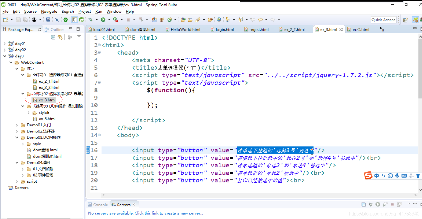Click the Last Edit Location icon
Image resolution: width=422 pixels, height=219 pixels.
click(253, 20)
